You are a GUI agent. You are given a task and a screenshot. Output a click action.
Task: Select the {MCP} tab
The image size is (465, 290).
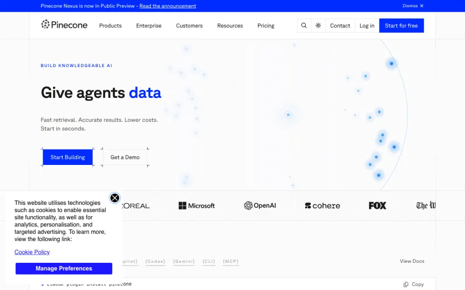pyautogui.click(x=231, y=261)
